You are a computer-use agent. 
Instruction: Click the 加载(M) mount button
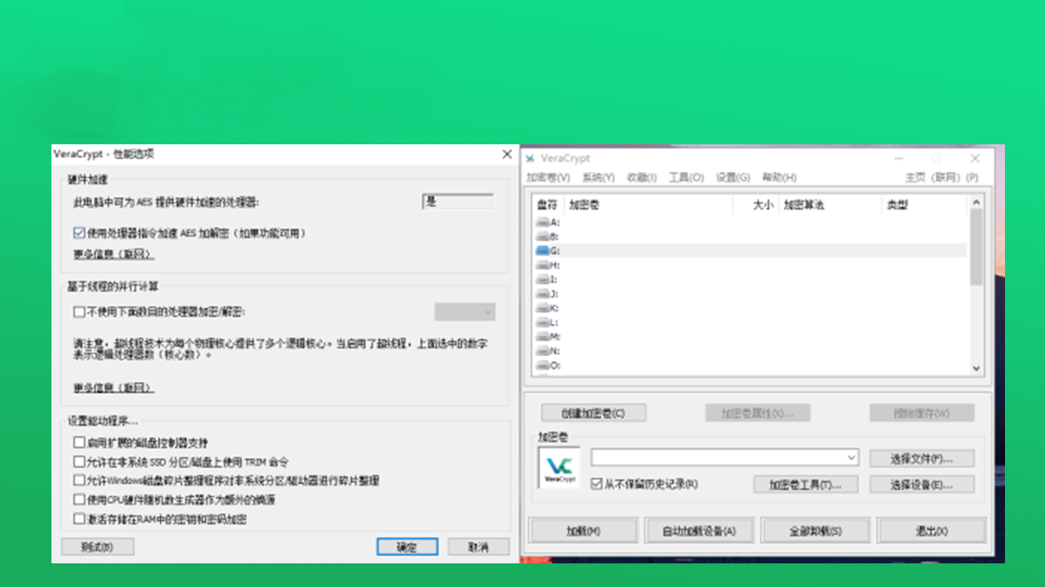(x=583, y=531)
